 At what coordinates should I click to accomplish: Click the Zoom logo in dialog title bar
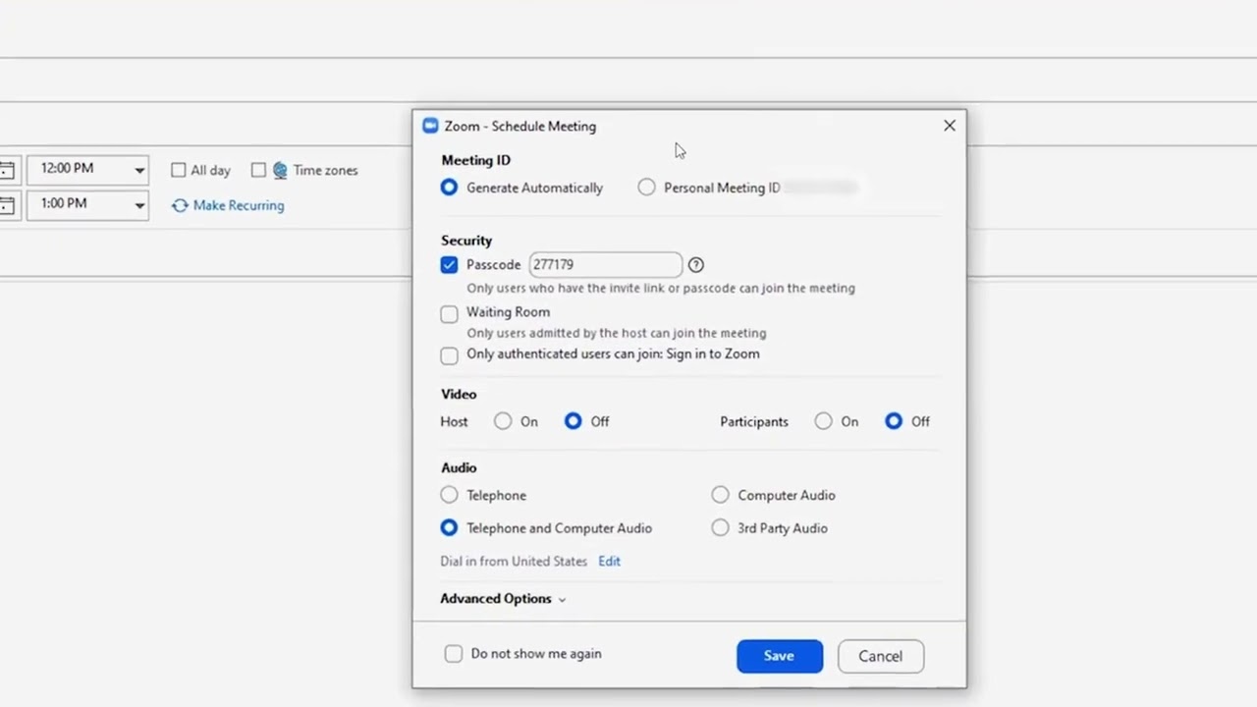pos(430,126)
